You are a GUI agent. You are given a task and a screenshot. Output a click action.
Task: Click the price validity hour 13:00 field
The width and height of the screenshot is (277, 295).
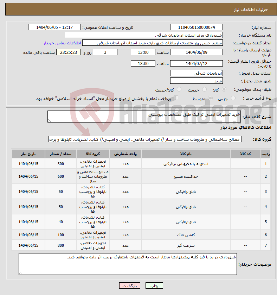(143, 64)
